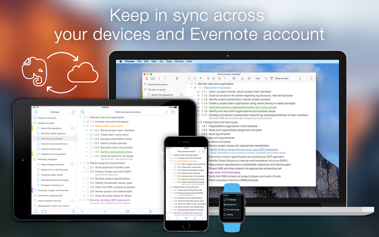Image resolution: width=379 pixels, height=237 pixels.
Task: Select 'Potential market segments' in iPad sidebar
Action: pos(53,133)
